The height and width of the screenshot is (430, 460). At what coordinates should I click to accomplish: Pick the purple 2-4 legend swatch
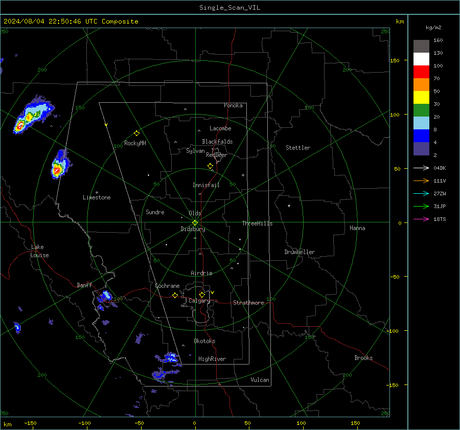point(421,148)
